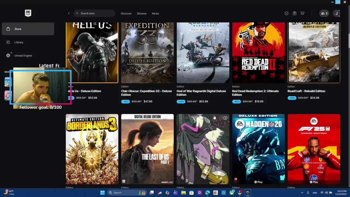Click the Epic Games logo in sidebar
350x197 pixels.
28,13
